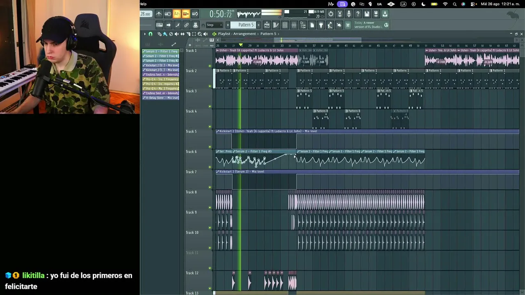Image resolution: width=525 pixels, height=295 pixels.
Task: Toggle the 3.2.1 recording countdown button
Action: pos(177,14)
